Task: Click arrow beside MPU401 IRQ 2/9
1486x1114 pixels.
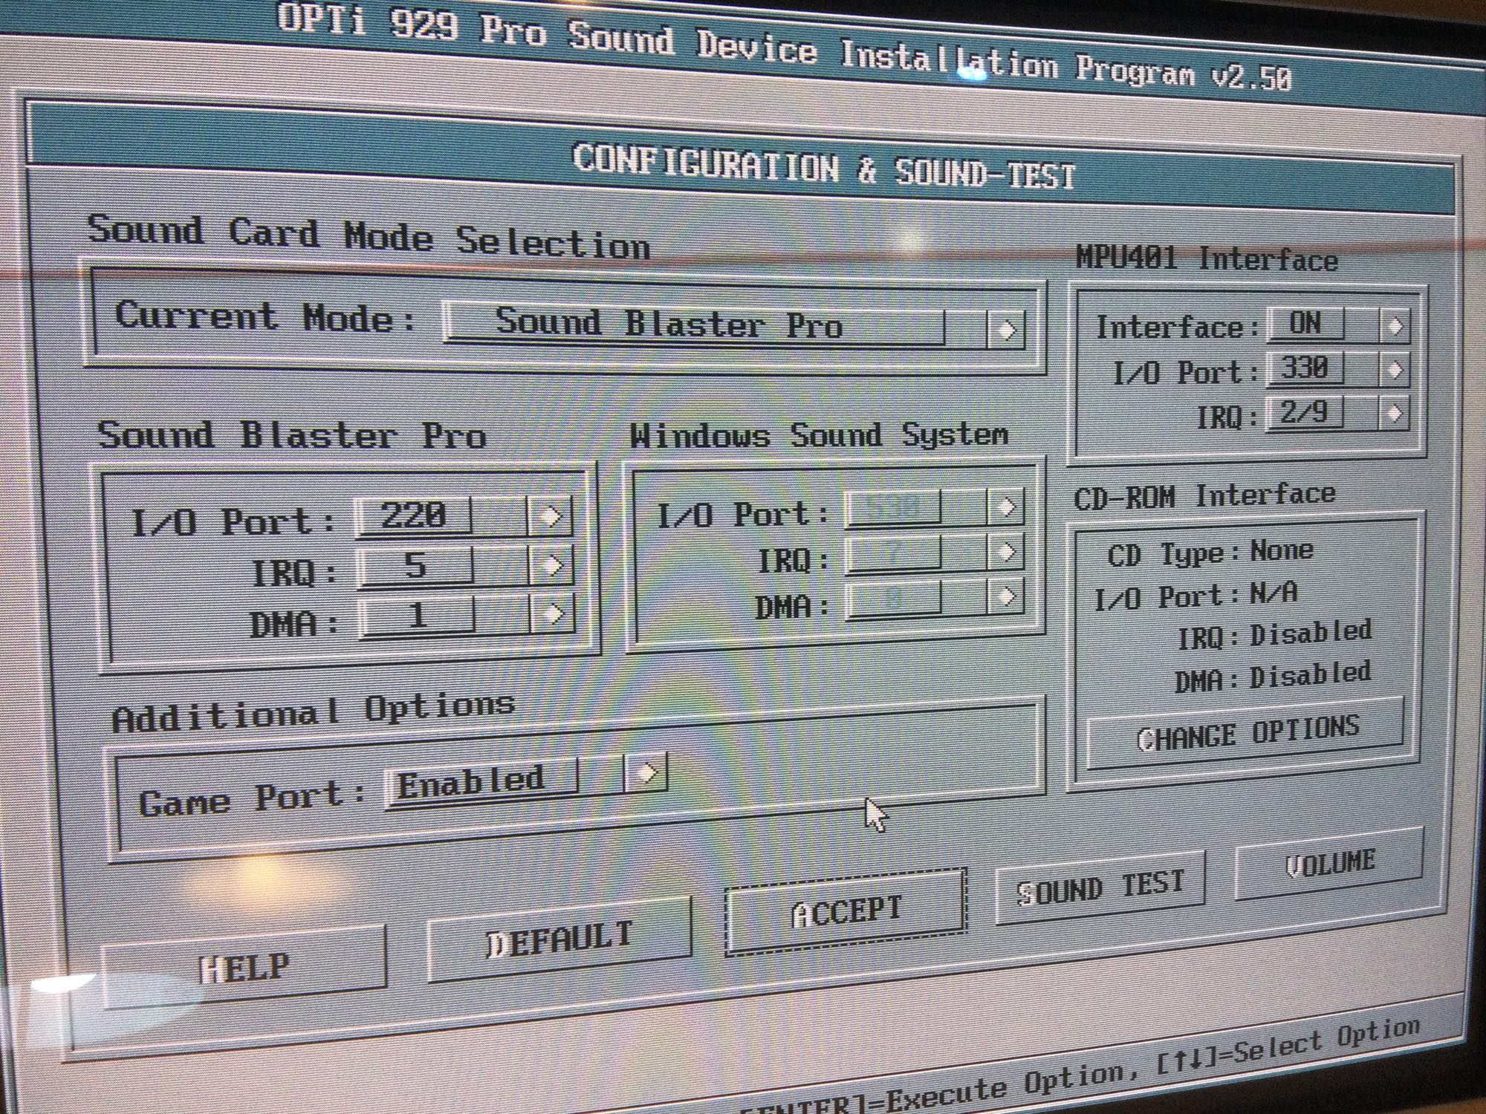Action: pyautogui.click(x=1395, y=413)
